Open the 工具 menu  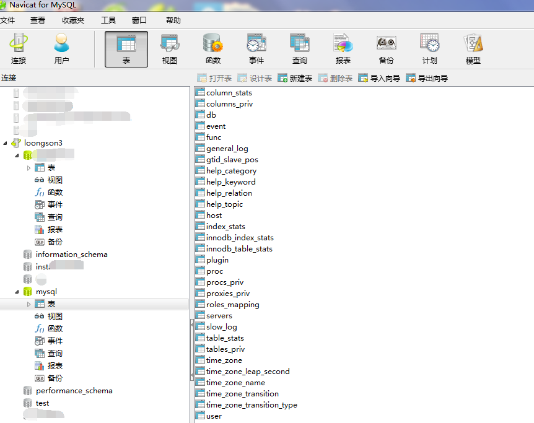pos(108,20)
